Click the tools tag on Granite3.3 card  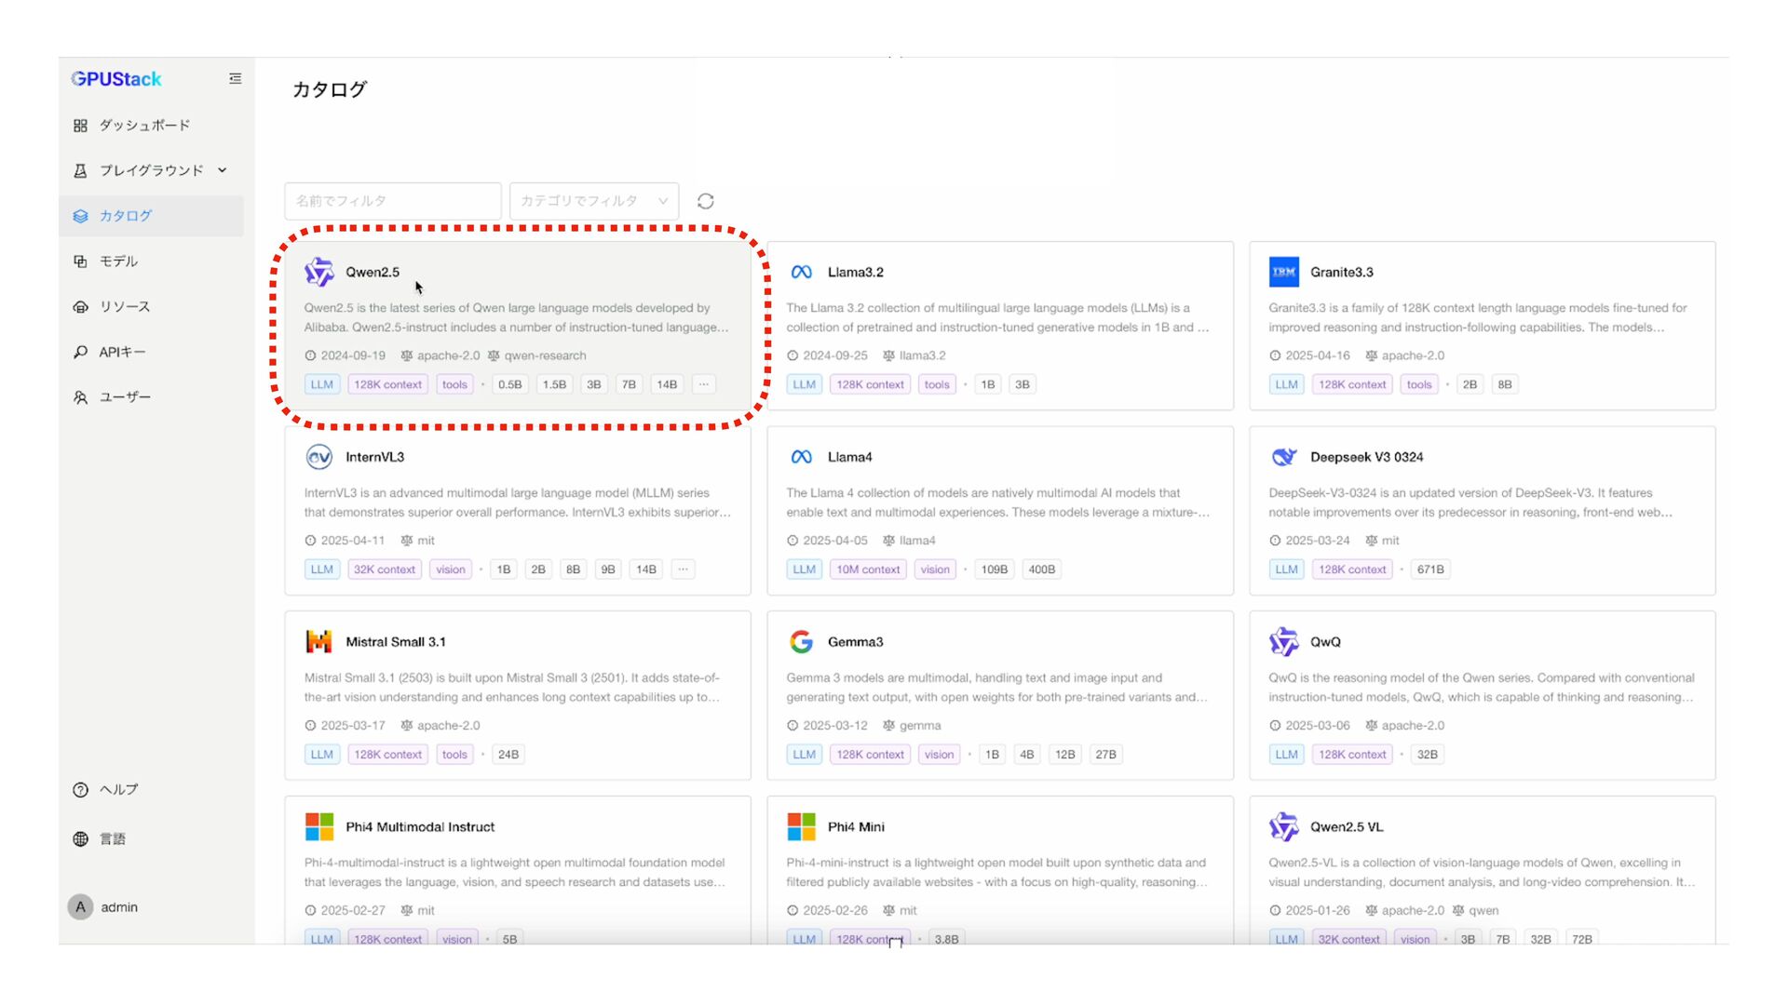coord(1419,384)
